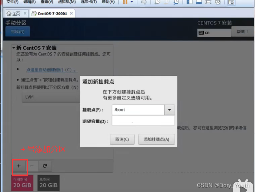Open the 文件(F) menu
Viewport: 255px width, 192px height.
(12, 2)
